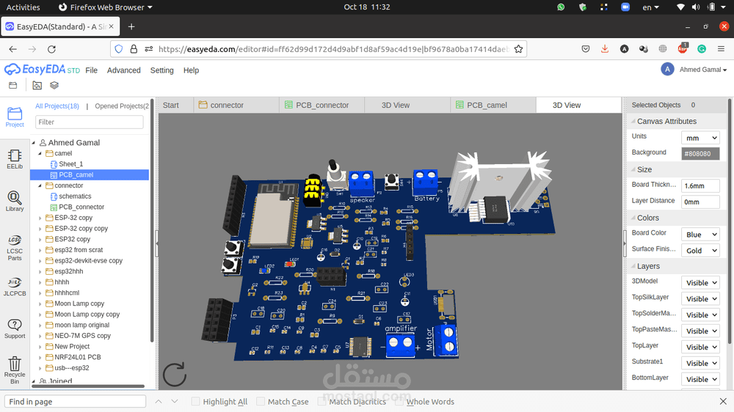
Task: Show All Projects(18) list
Action: (57, 106)
